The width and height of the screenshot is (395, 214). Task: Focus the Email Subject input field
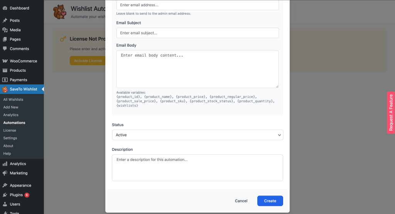click(x=197, y=33)
